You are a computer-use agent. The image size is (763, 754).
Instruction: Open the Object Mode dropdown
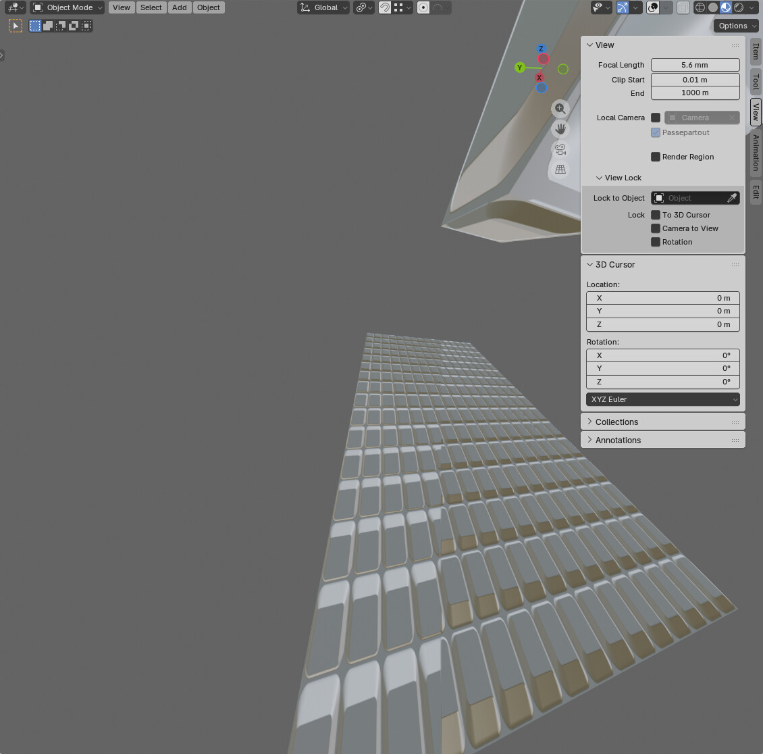(67, 7)
